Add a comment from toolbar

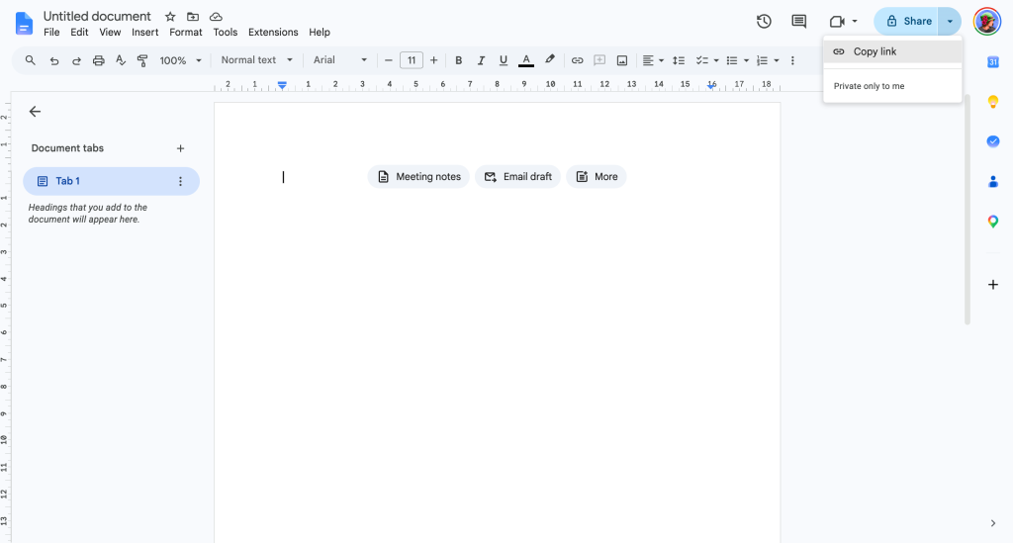pyautogui.click(x=599, y=60)
